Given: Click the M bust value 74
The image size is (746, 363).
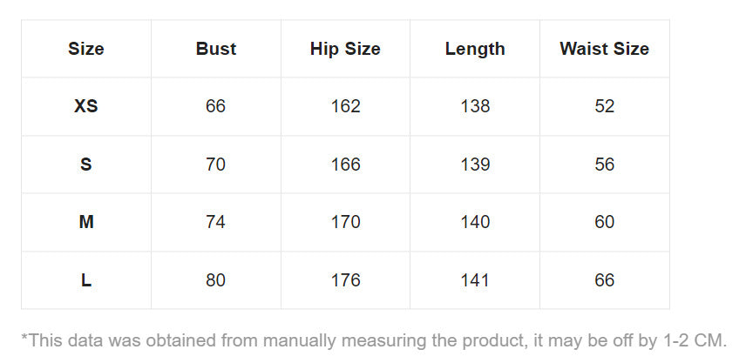Looking at the screenshot, I should click(x=216, y=222).
